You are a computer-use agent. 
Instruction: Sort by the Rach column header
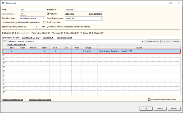[22, 48]
